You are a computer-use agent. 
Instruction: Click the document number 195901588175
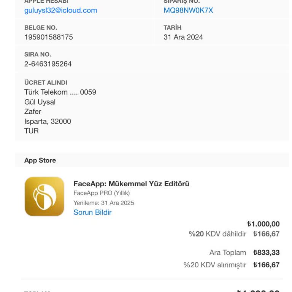[49, 37]
